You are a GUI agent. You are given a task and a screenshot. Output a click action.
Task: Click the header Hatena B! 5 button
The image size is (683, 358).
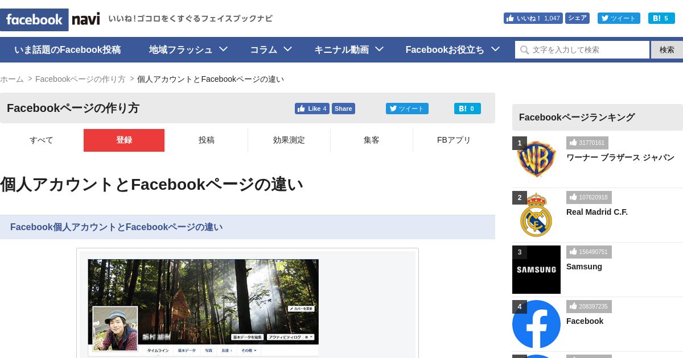point(661,18)
